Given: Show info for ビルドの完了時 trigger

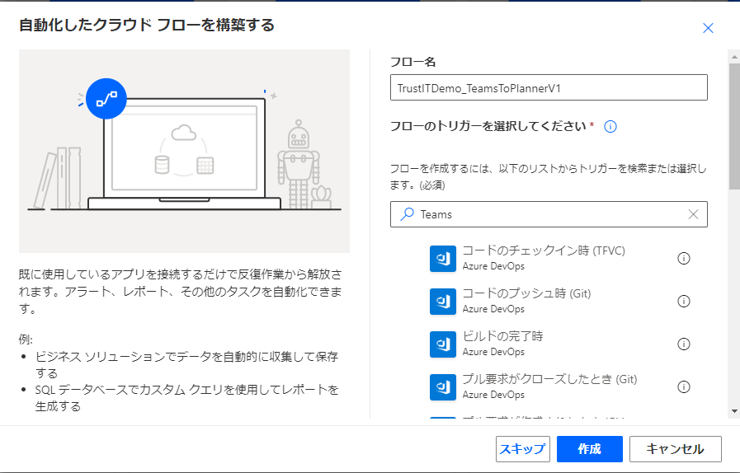Looking at the screenshot, I should [683, 344].
